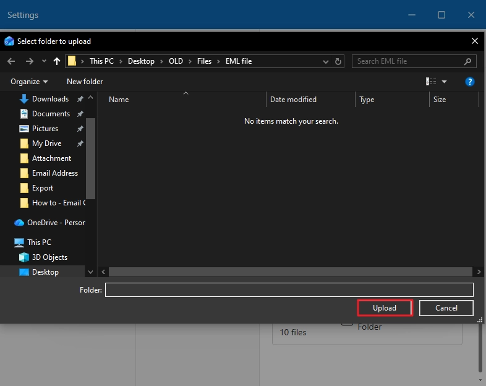Click the navigation pane scroll up arrow
This screenshot has width=486, height=386.
click(90, 97)
